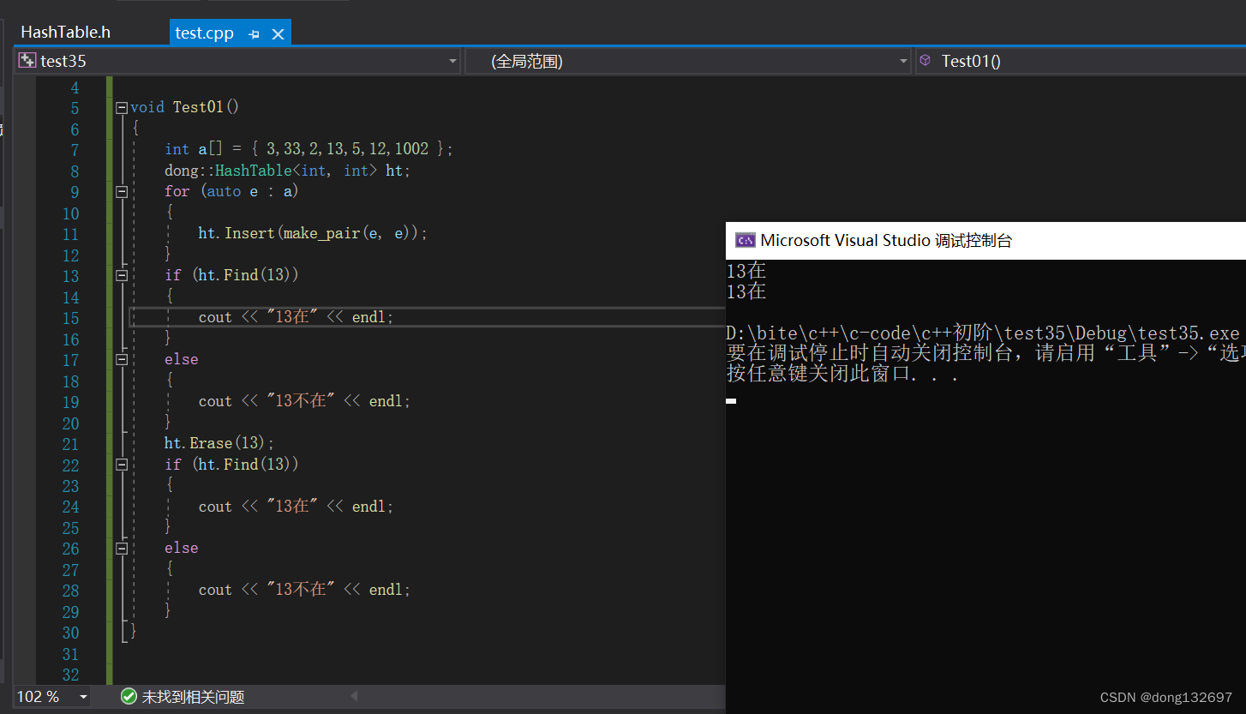The image size is (1246, 714).
Task: Toggle the pin icon on test.cpp tab
Action: click(x=254, y=34)
